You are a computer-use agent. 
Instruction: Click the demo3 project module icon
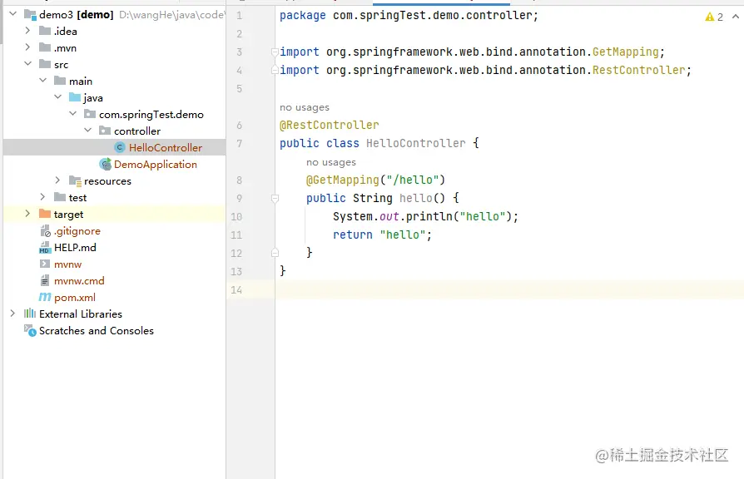(x=30, y=15)
